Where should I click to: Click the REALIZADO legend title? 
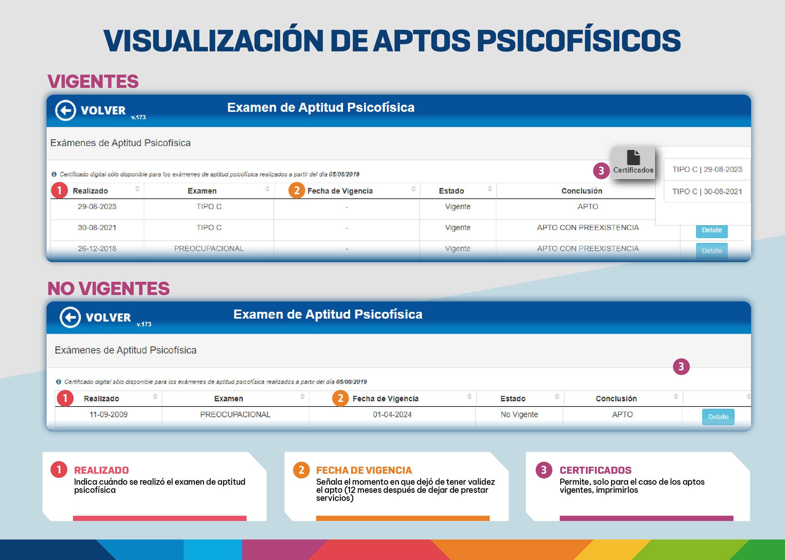click(102, 470)
